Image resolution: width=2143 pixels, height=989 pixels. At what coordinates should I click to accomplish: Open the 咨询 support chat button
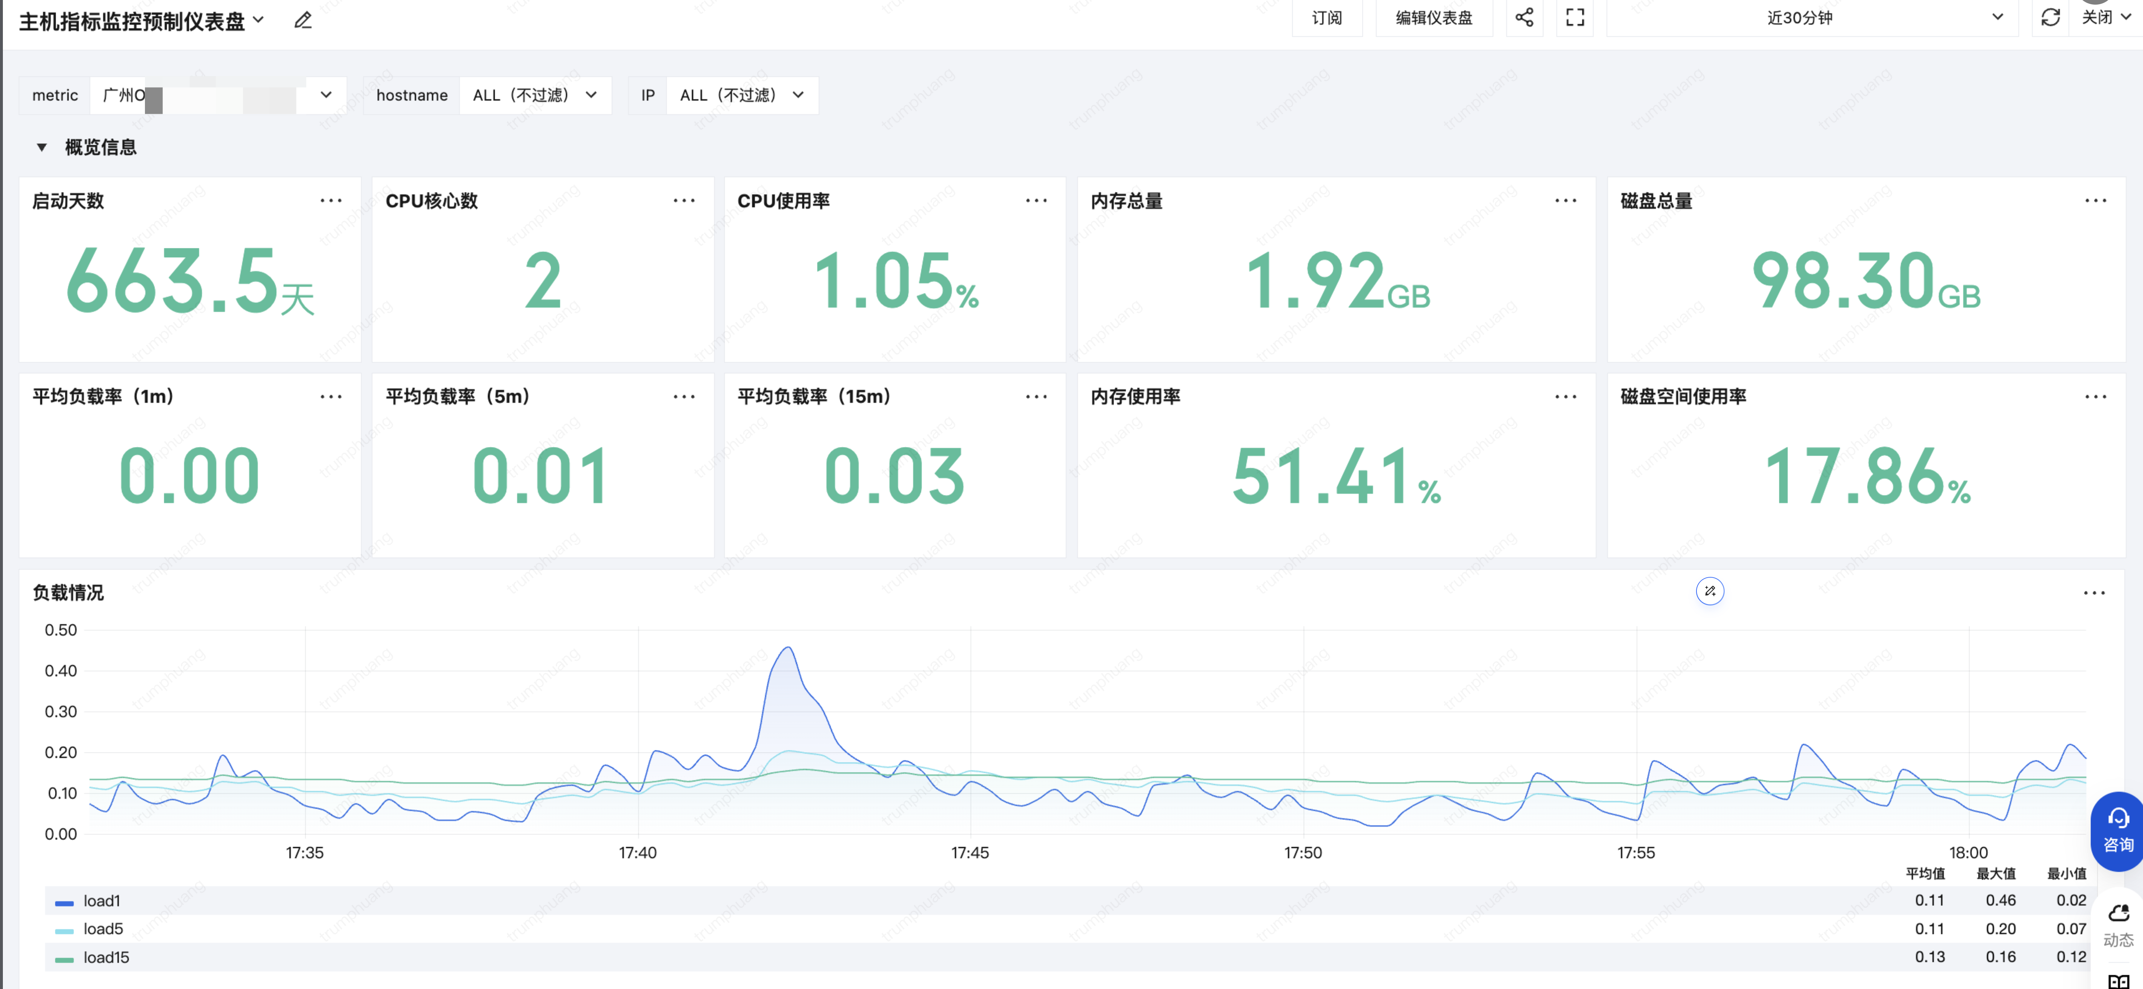click(x=2118, y=832)
